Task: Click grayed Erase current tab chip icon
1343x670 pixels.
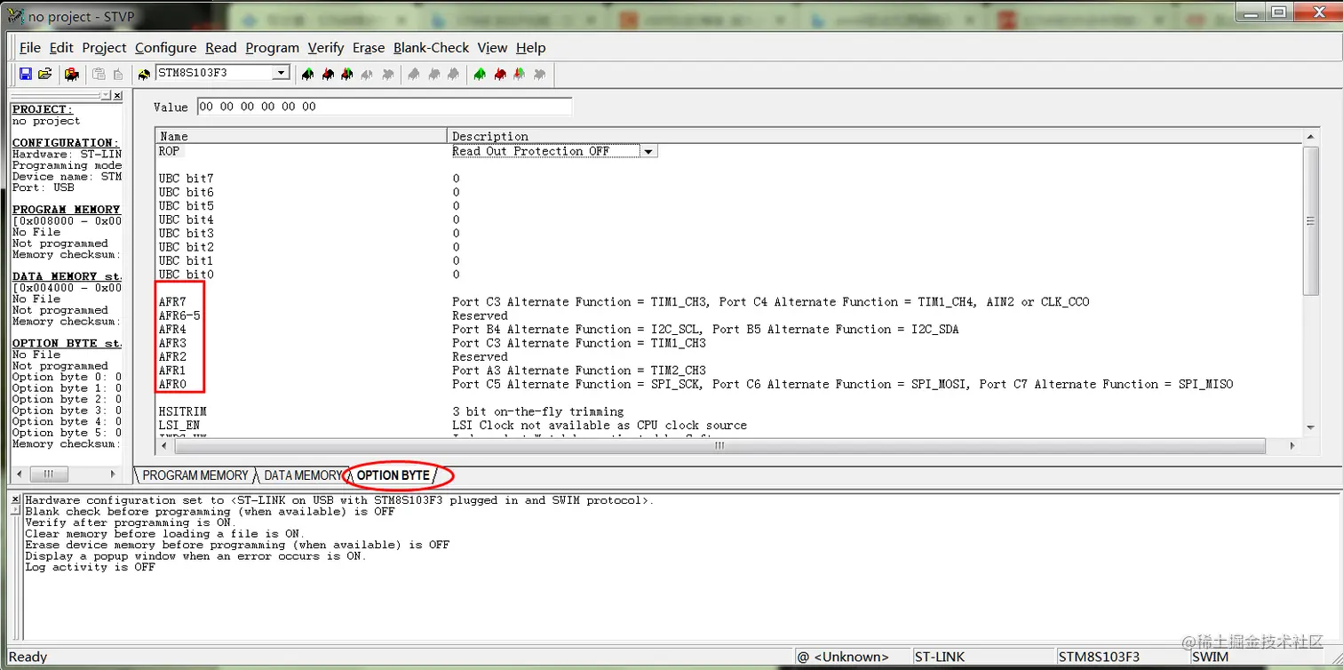Action: (367, 74)
